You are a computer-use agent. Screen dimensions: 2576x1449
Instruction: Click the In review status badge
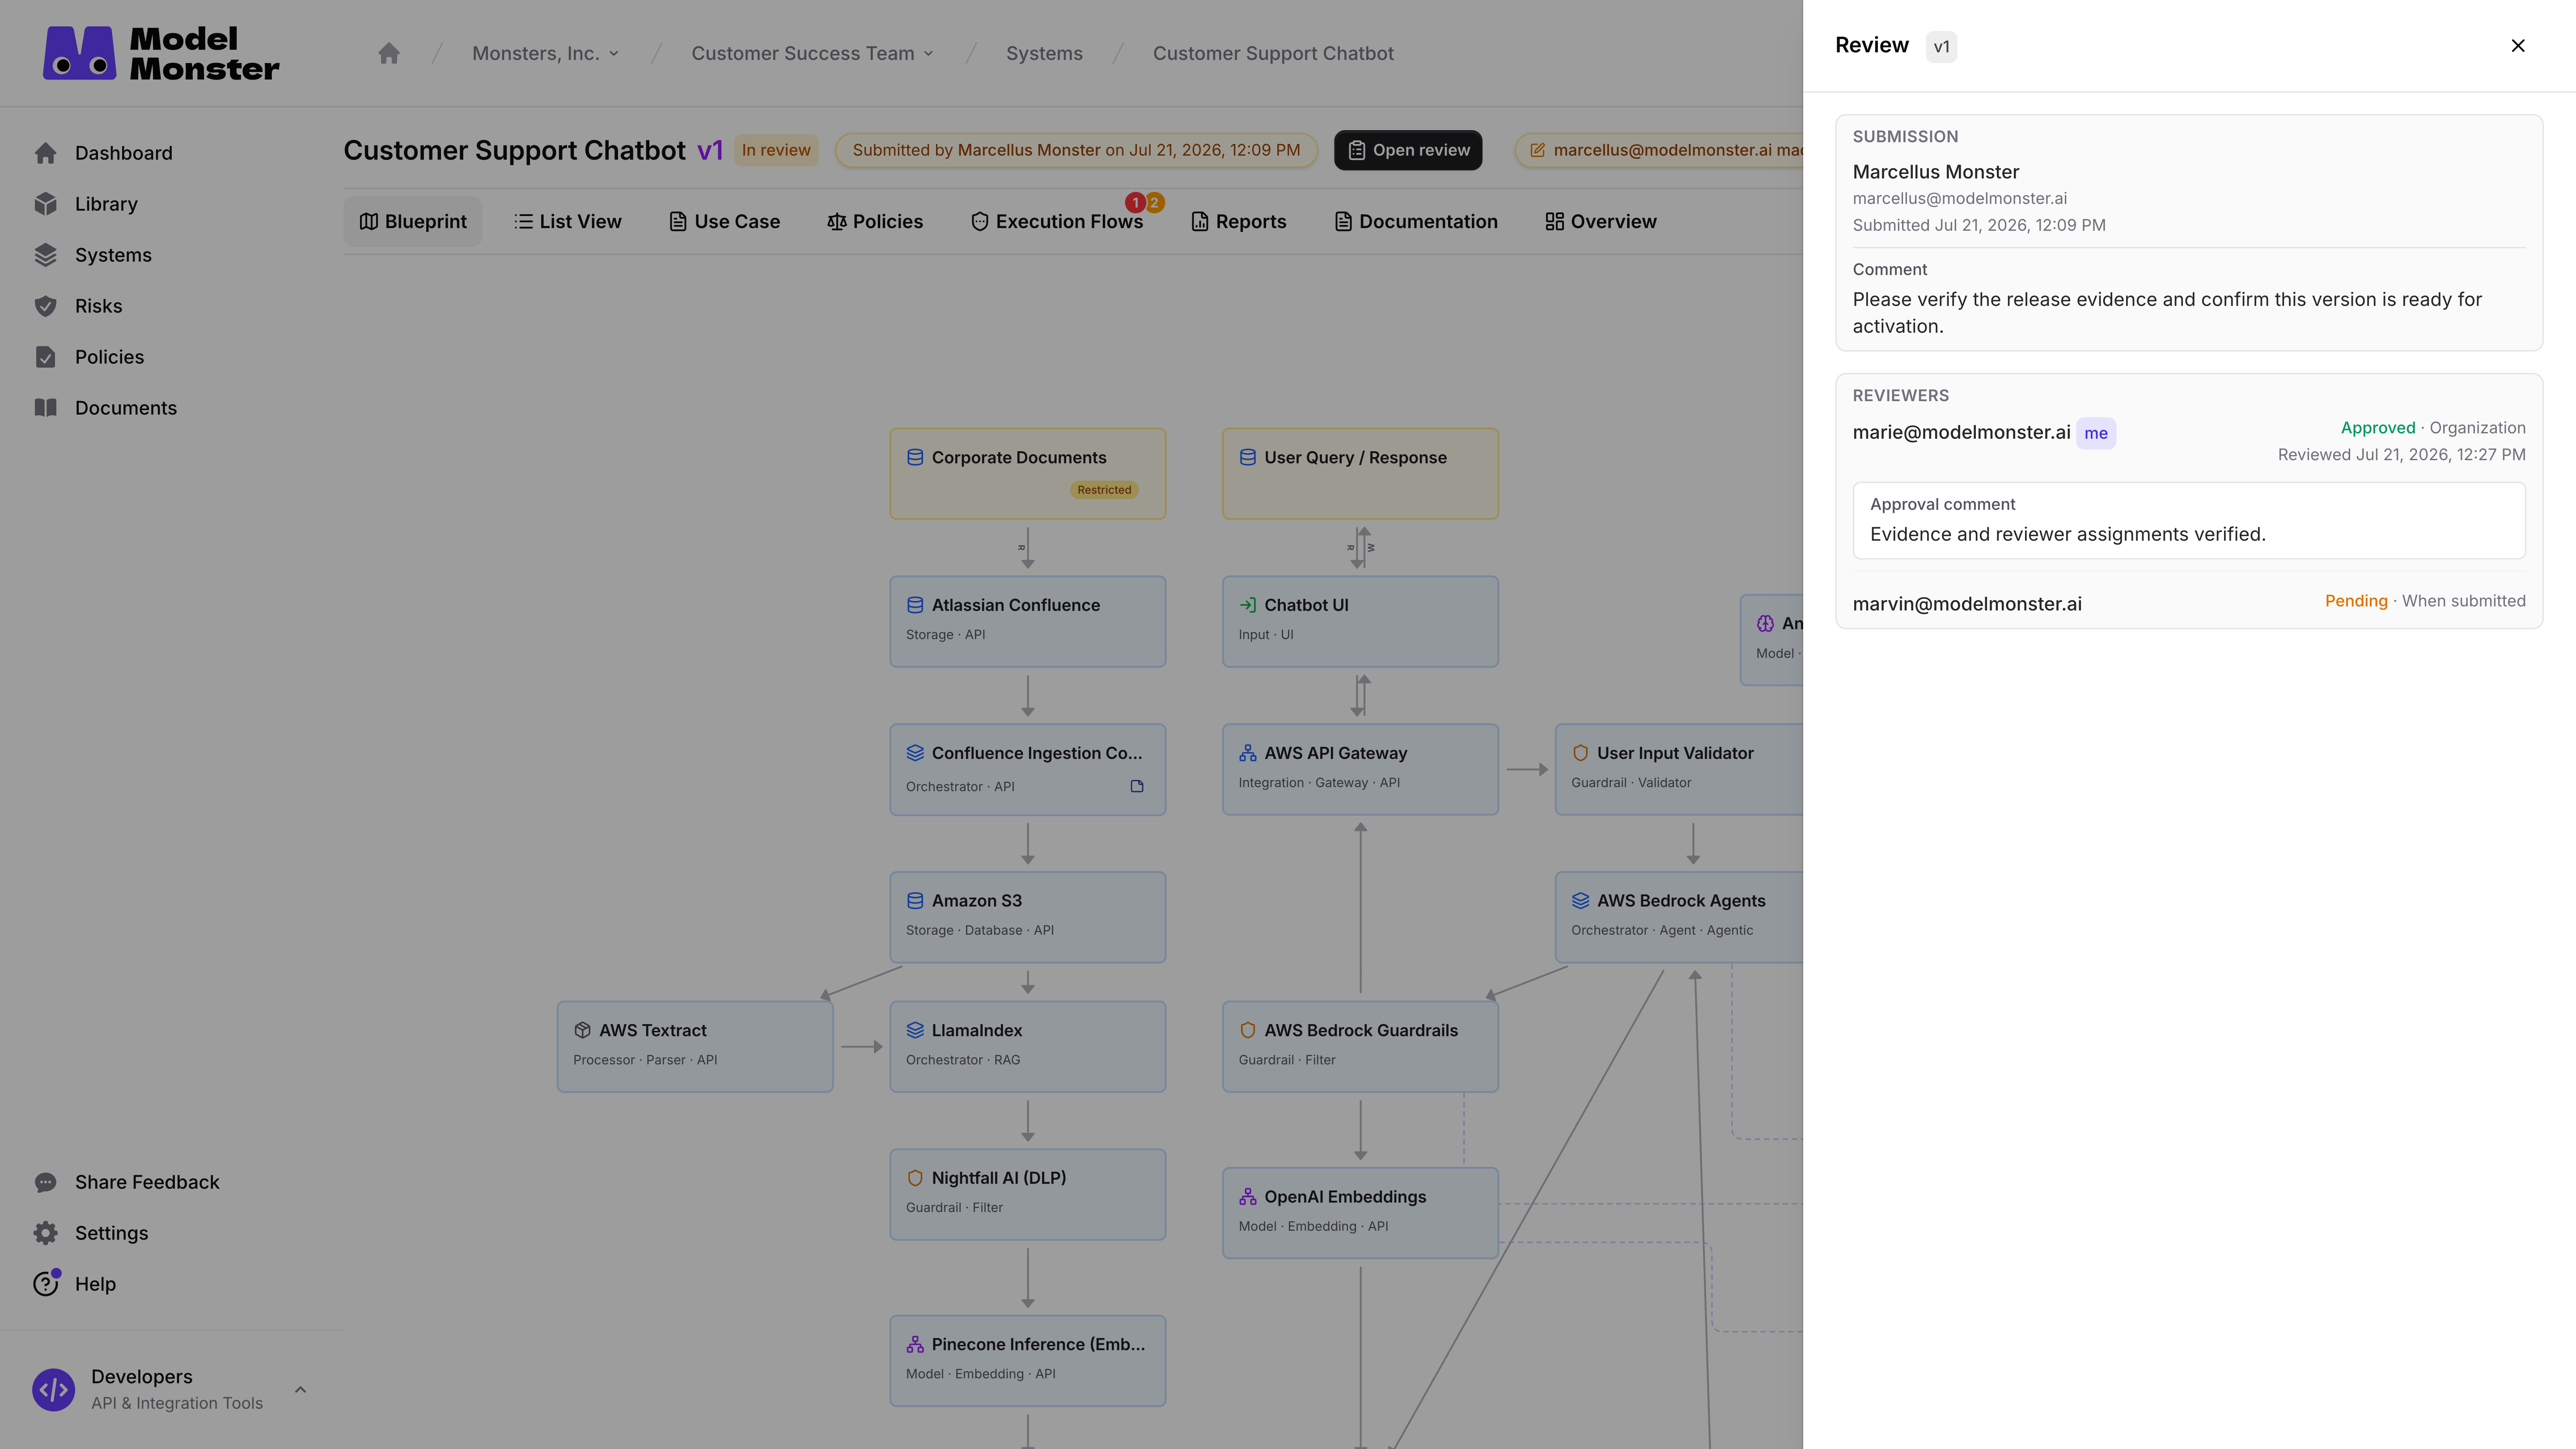[x=776, y=150]
